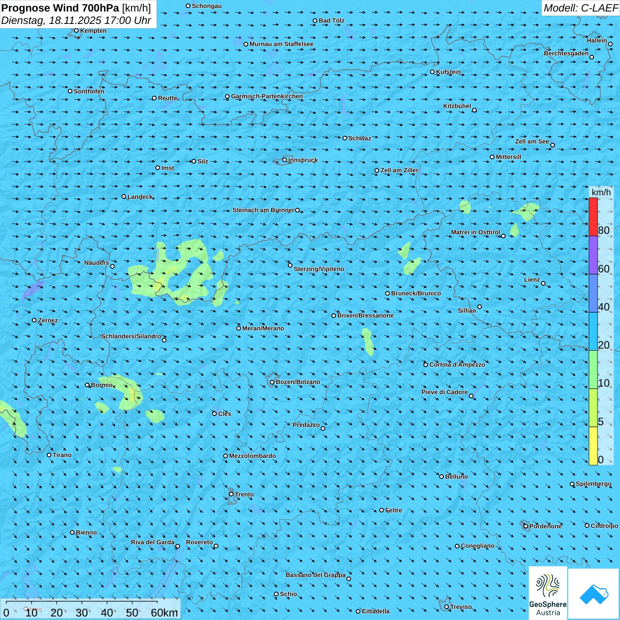Screen dimensions: 620x620
Task: Click the 'Schongau' label
Action: pyautogui.click(x=206, y=6)
